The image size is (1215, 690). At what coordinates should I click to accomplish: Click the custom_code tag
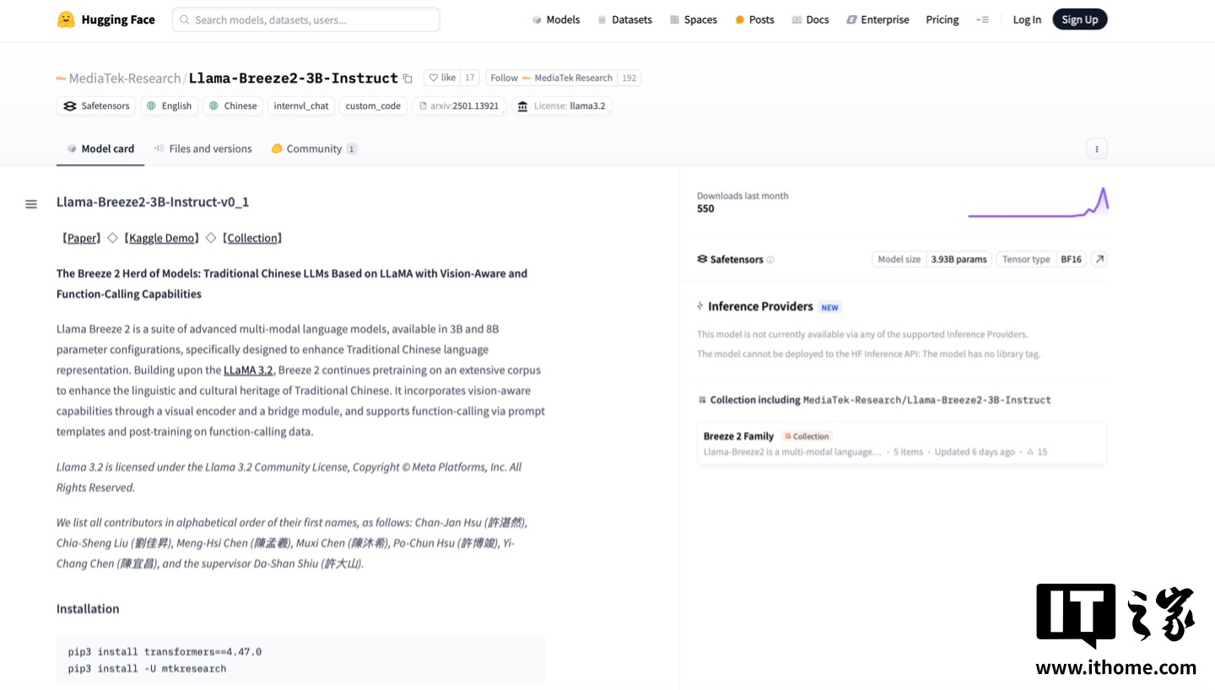373,105
